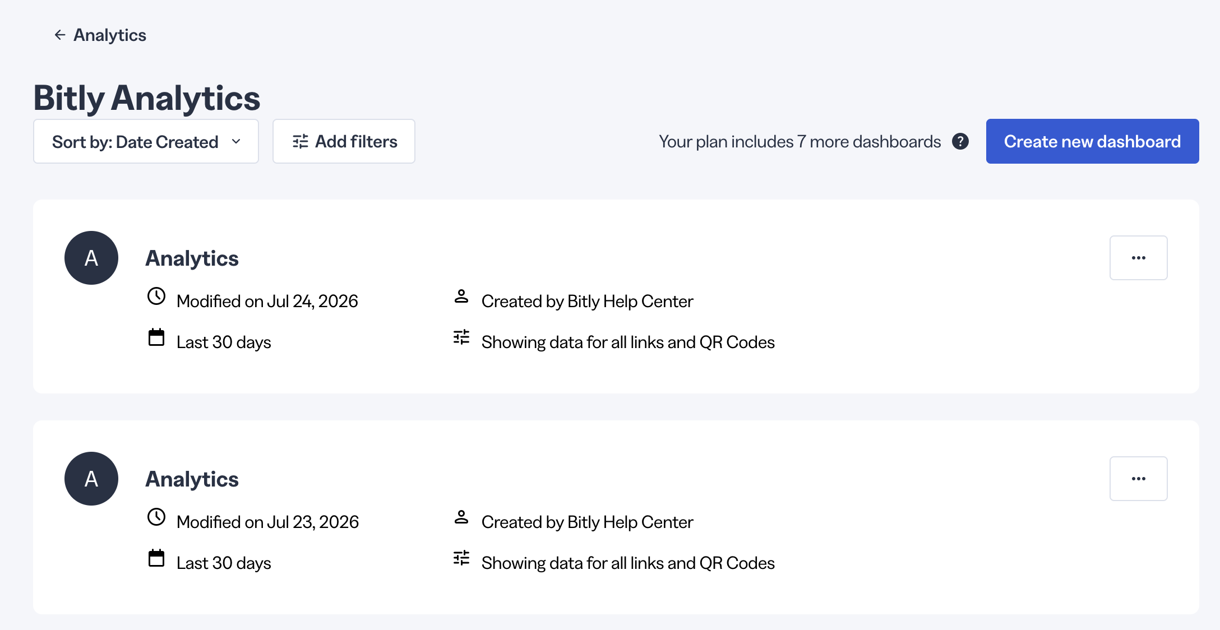The image size is (1220, 630).
Task: Click 'Your plan includes 7 more dashboards' text
Action: (x=800, y=142)
